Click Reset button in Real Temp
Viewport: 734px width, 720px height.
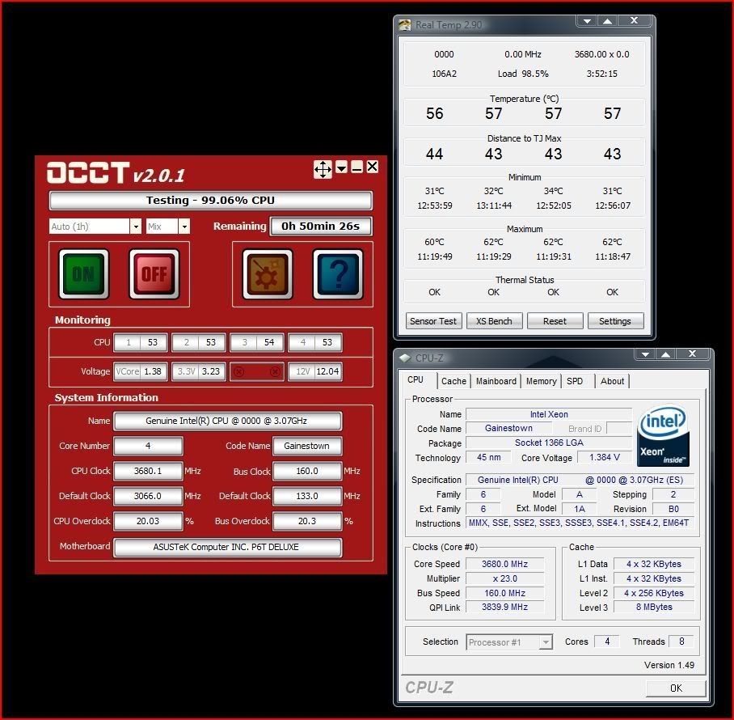click(555, 321)
